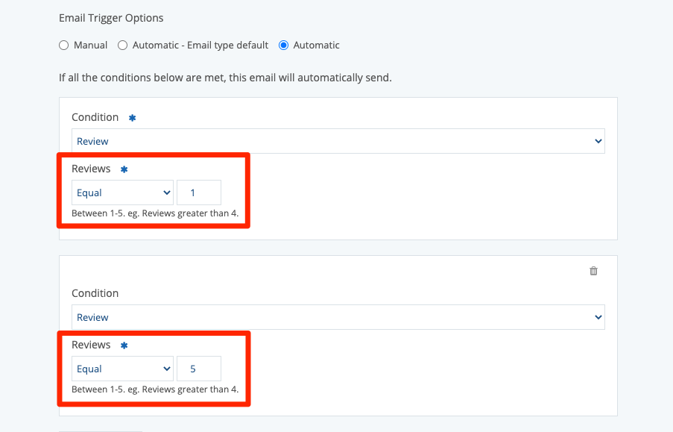
Task: Click the asterisk next to the second Reviews label
Action: (124, 345)
